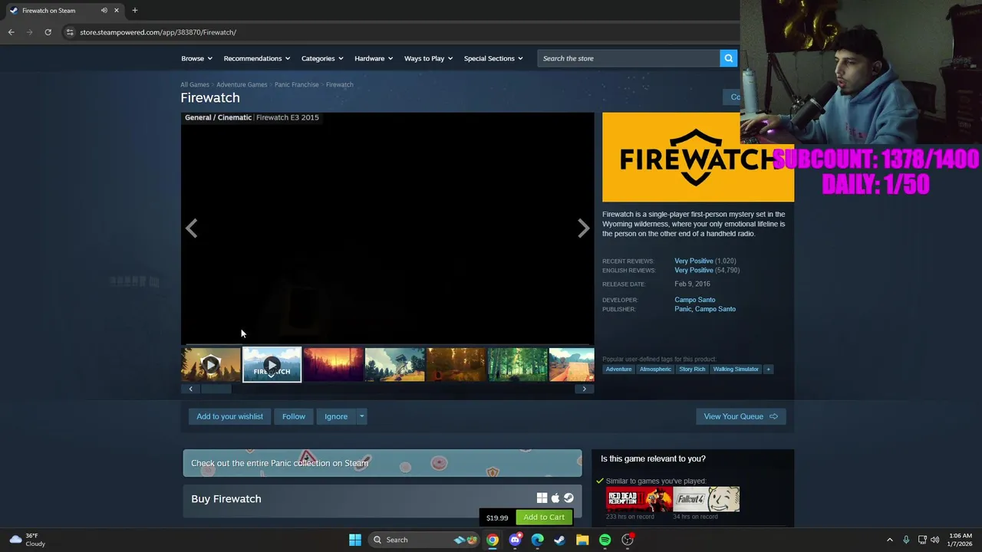
Task: Select the red sunset screenshot thumbnail
Action: coord(334,365)
